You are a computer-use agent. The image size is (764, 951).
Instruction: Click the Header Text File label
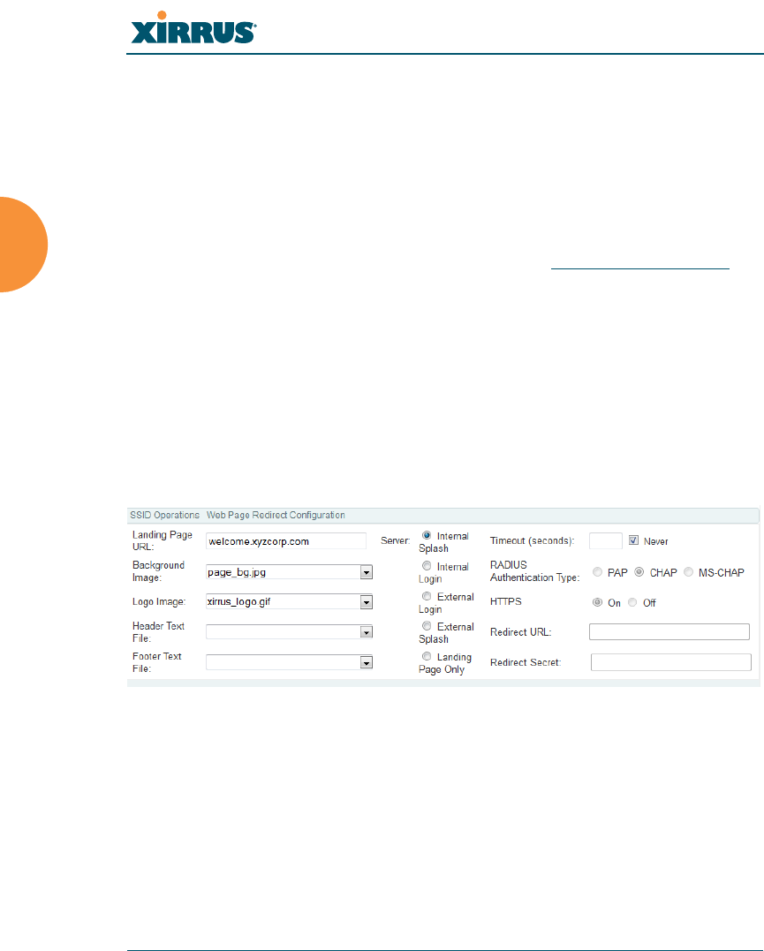click(x=158, y=632)
